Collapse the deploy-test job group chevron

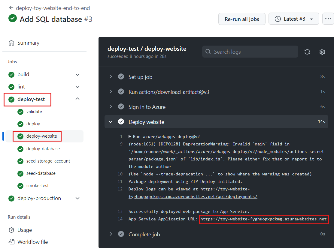click(77, 99)
